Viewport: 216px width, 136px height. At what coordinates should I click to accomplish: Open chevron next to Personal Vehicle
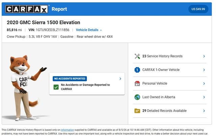point(204,84)
